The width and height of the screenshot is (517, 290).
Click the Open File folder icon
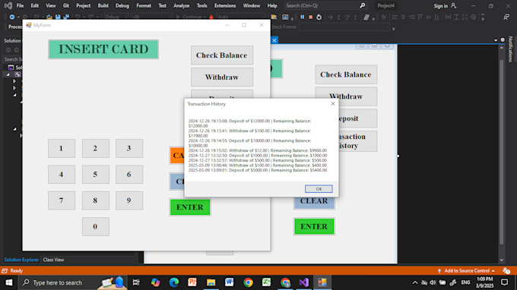[49, 17]
